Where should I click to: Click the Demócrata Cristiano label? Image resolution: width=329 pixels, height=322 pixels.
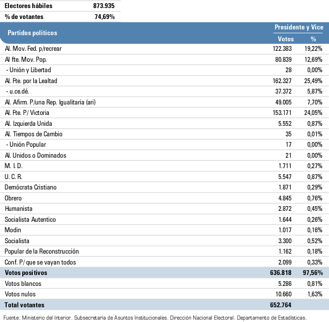pos(31,187)
